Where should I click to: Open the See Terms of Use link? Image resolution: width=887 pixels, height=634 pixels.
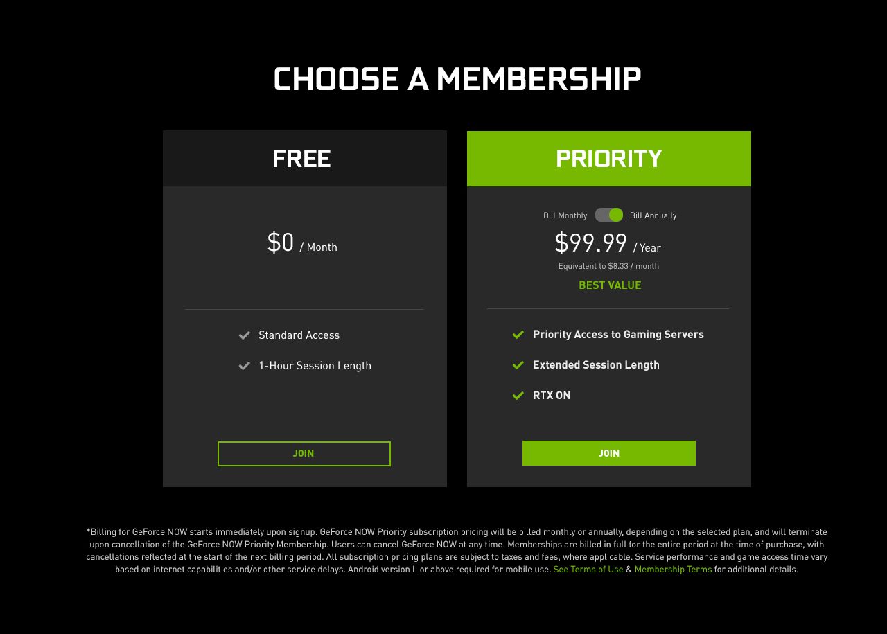tap(588, 570)
